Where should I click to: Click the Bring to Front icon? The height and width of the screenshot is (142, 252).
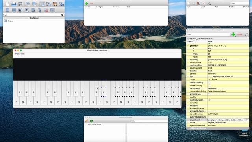coord(34,4)
